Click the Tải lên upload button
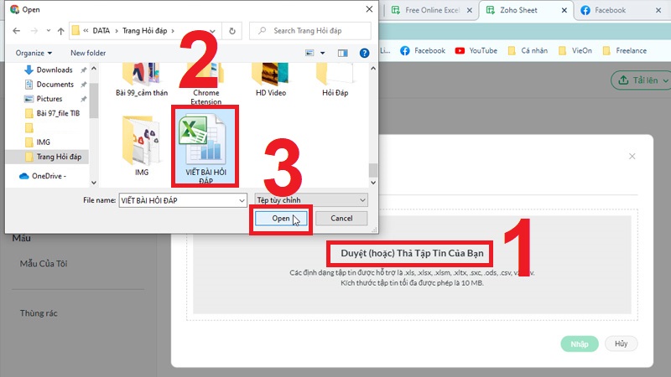 point(641,80)
